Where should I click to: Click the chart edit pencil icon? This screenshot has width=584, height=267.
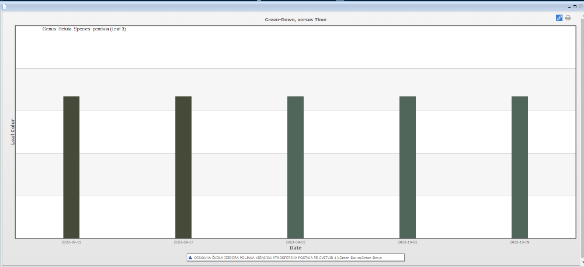pyautogui.click(x=559, y=18)
